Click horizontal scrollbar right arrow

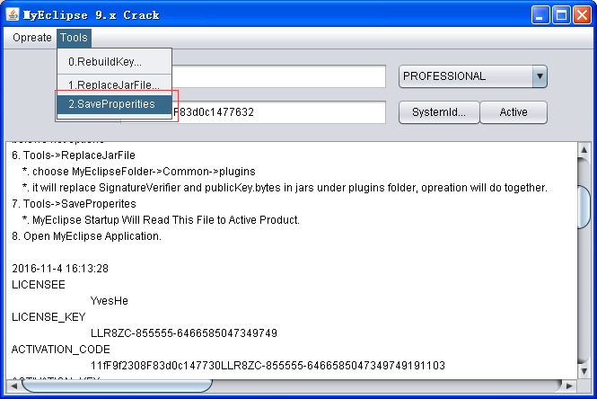[x=569, y=386]
